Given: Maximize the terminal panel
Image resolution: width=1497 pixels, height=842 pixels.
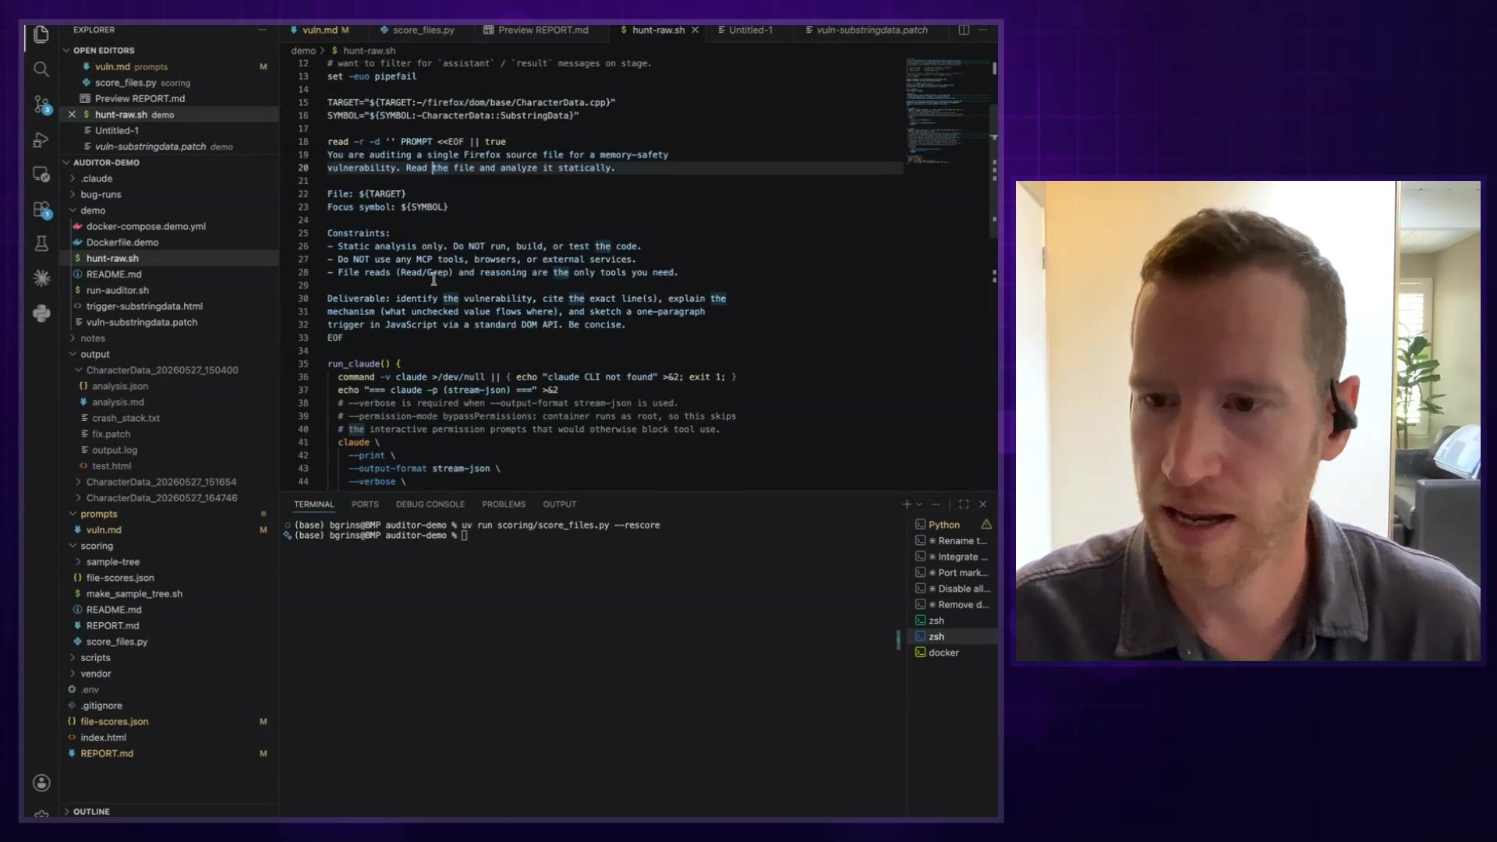Looking at the screenshot, I should 964,504.
